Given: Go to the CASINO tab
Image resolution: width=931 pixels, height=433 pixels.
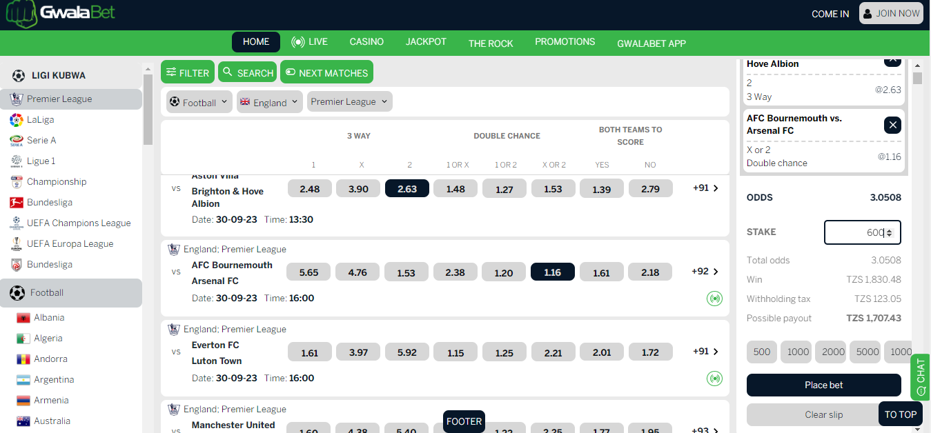Looking at the screenshot, I should tap(366, 42).
